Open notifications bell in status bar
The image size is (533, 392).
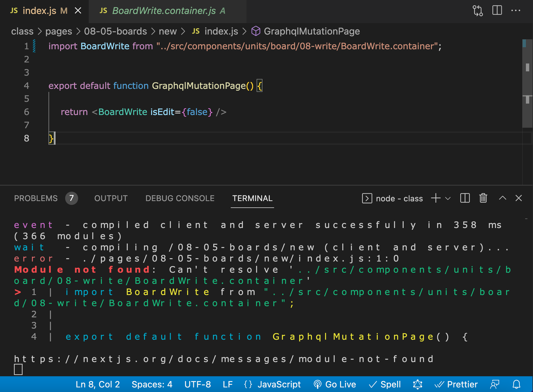[x=517, y=384]
